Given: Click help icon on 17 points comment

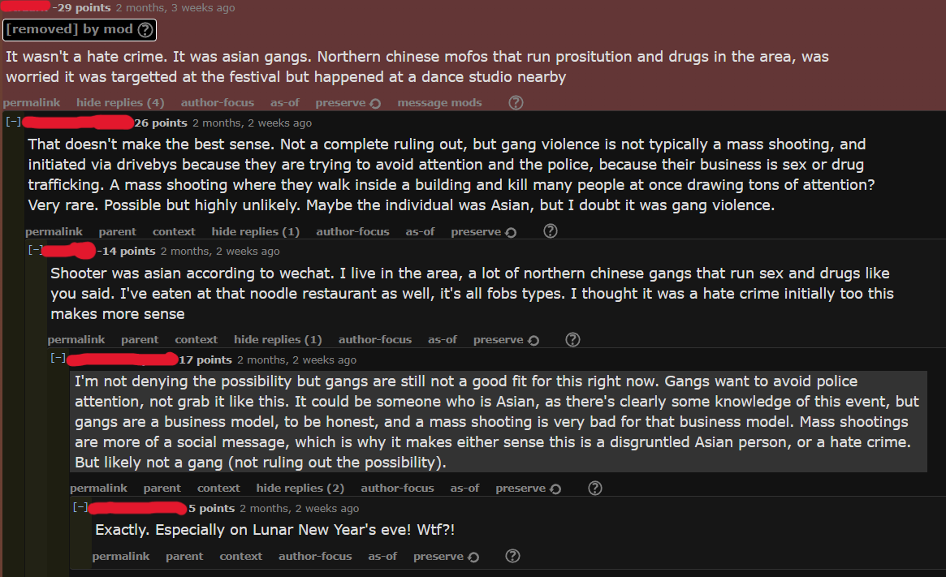Looking at the screenshot, I should pyautogui.click(x=595, y=488).
